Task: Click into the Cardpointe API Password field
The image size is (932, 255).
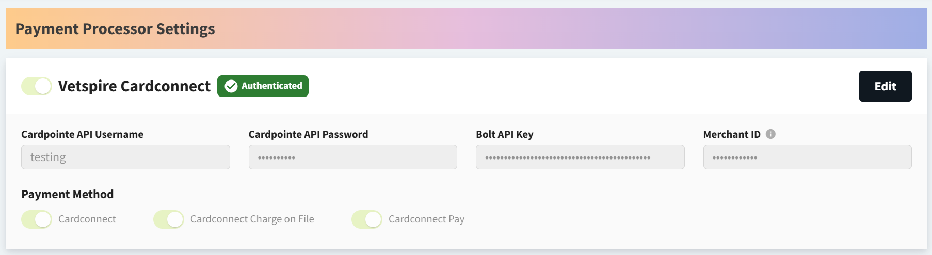Action: (x=352, y=157)
